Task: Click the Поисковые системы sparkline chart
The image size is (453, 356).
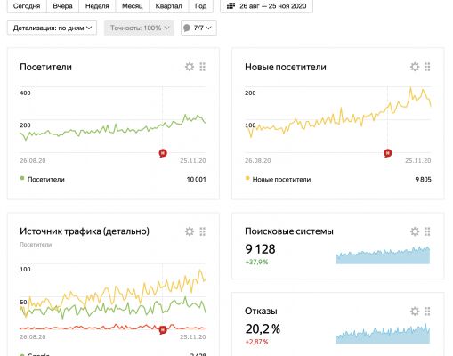Action: [x=383, y=255]
